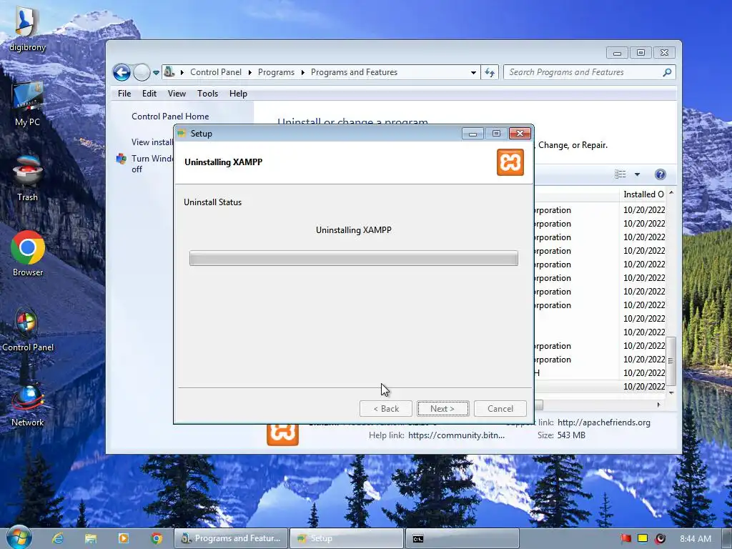Open Control Panel Home link
732x549 pixels.
[x=170, y=117]
